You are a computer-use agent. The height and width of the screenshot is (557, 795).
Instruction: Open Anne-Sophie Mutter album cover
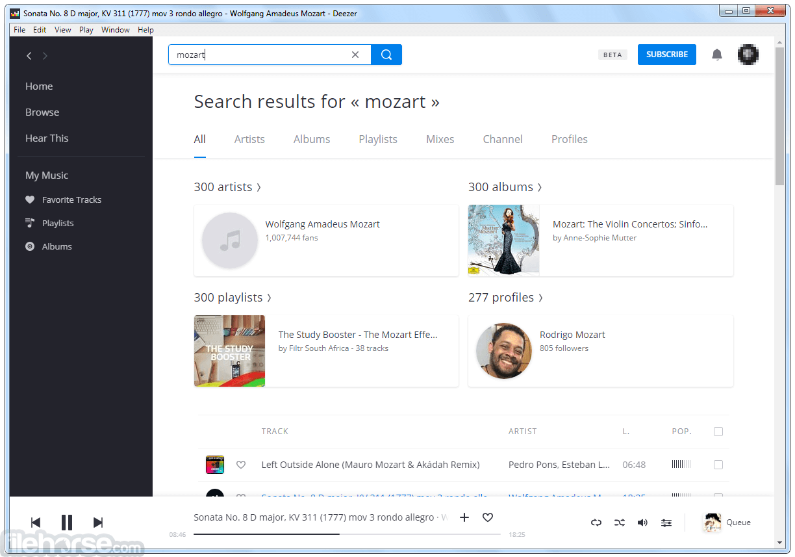(504, 240)
